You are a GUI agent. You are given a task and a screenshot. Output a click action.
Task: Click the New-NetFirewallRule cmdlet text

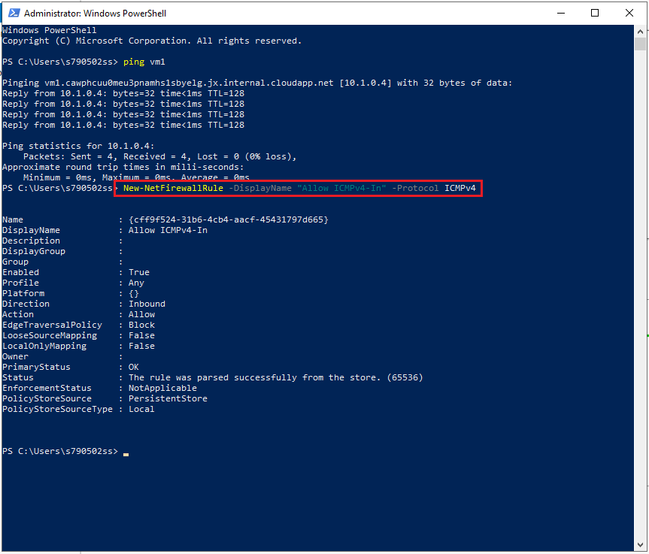coord(173,188)
